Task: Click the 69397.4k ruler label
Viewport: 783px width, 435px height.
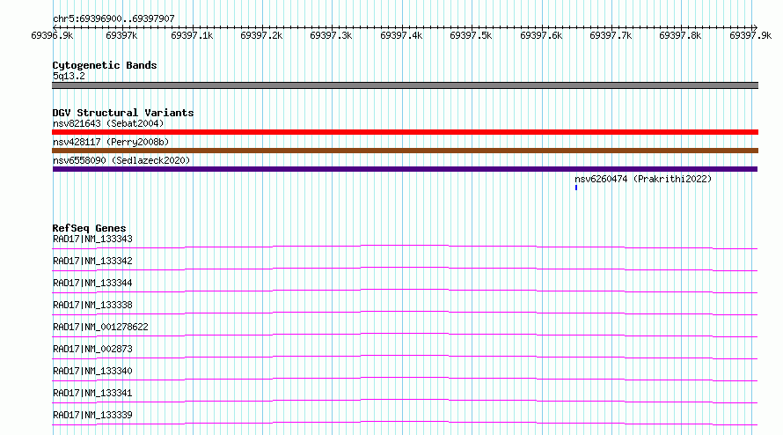Action: 401,35
